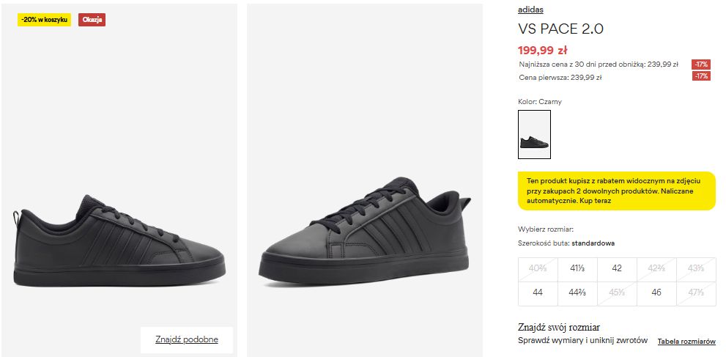Choose size 44⅔
The width and height of the screenshot is (726, 357).
577,292
